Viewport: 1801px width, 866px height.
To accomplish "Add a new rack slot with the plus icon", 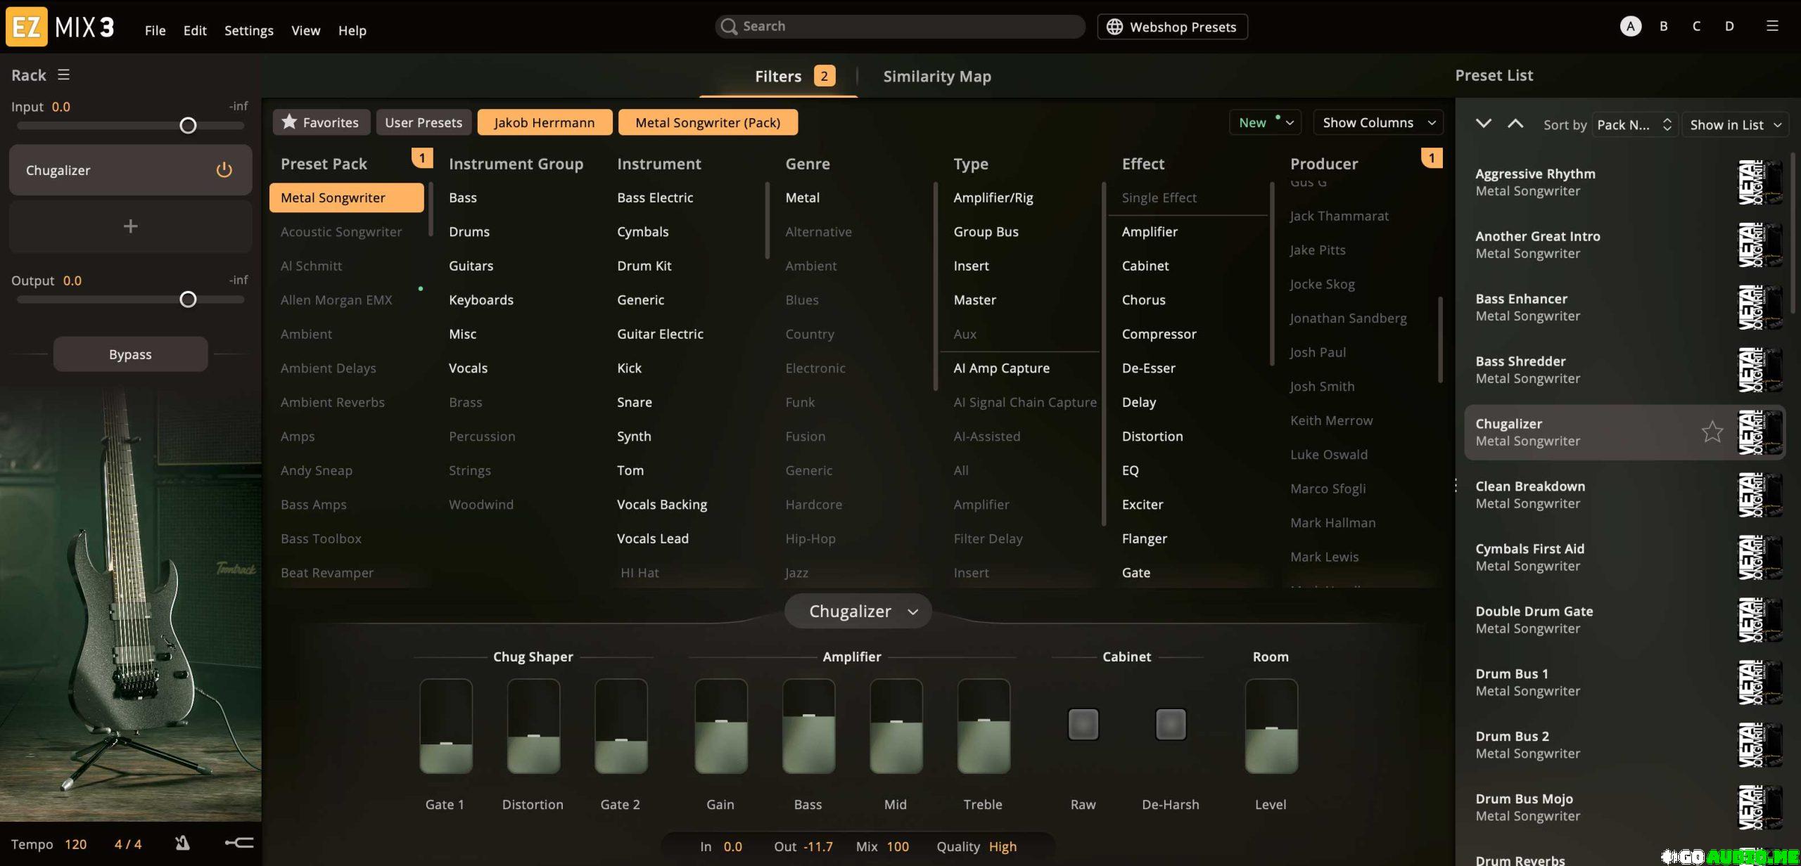I will [130, 226].
